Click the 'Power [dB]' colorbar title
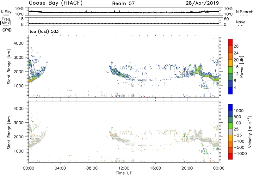253x175 pixels. pyautogui.click(x=242, y=67)
